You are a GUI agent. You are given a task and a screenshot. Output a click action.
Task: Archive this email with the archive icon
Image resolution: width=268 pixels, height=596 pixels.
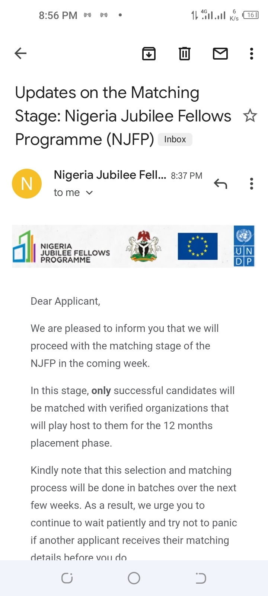(149, 54)
